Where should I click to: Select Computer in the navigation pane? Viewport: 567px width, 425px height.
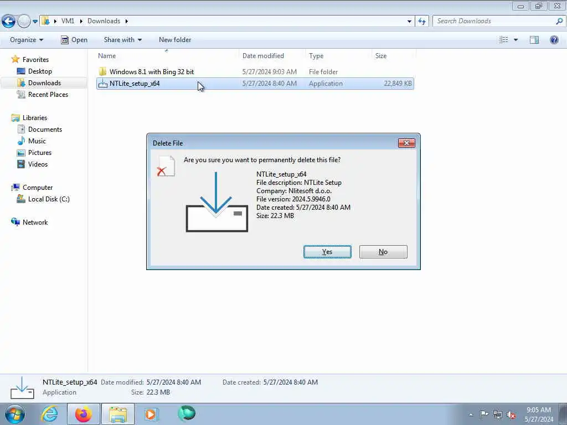(38, 188)
